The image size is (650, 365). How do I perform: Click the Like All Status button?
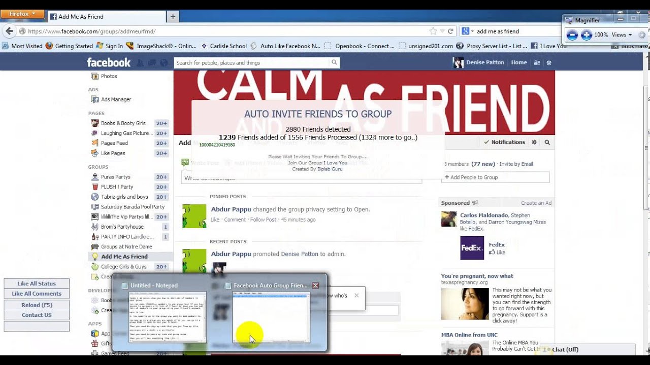tap(37, 283)
